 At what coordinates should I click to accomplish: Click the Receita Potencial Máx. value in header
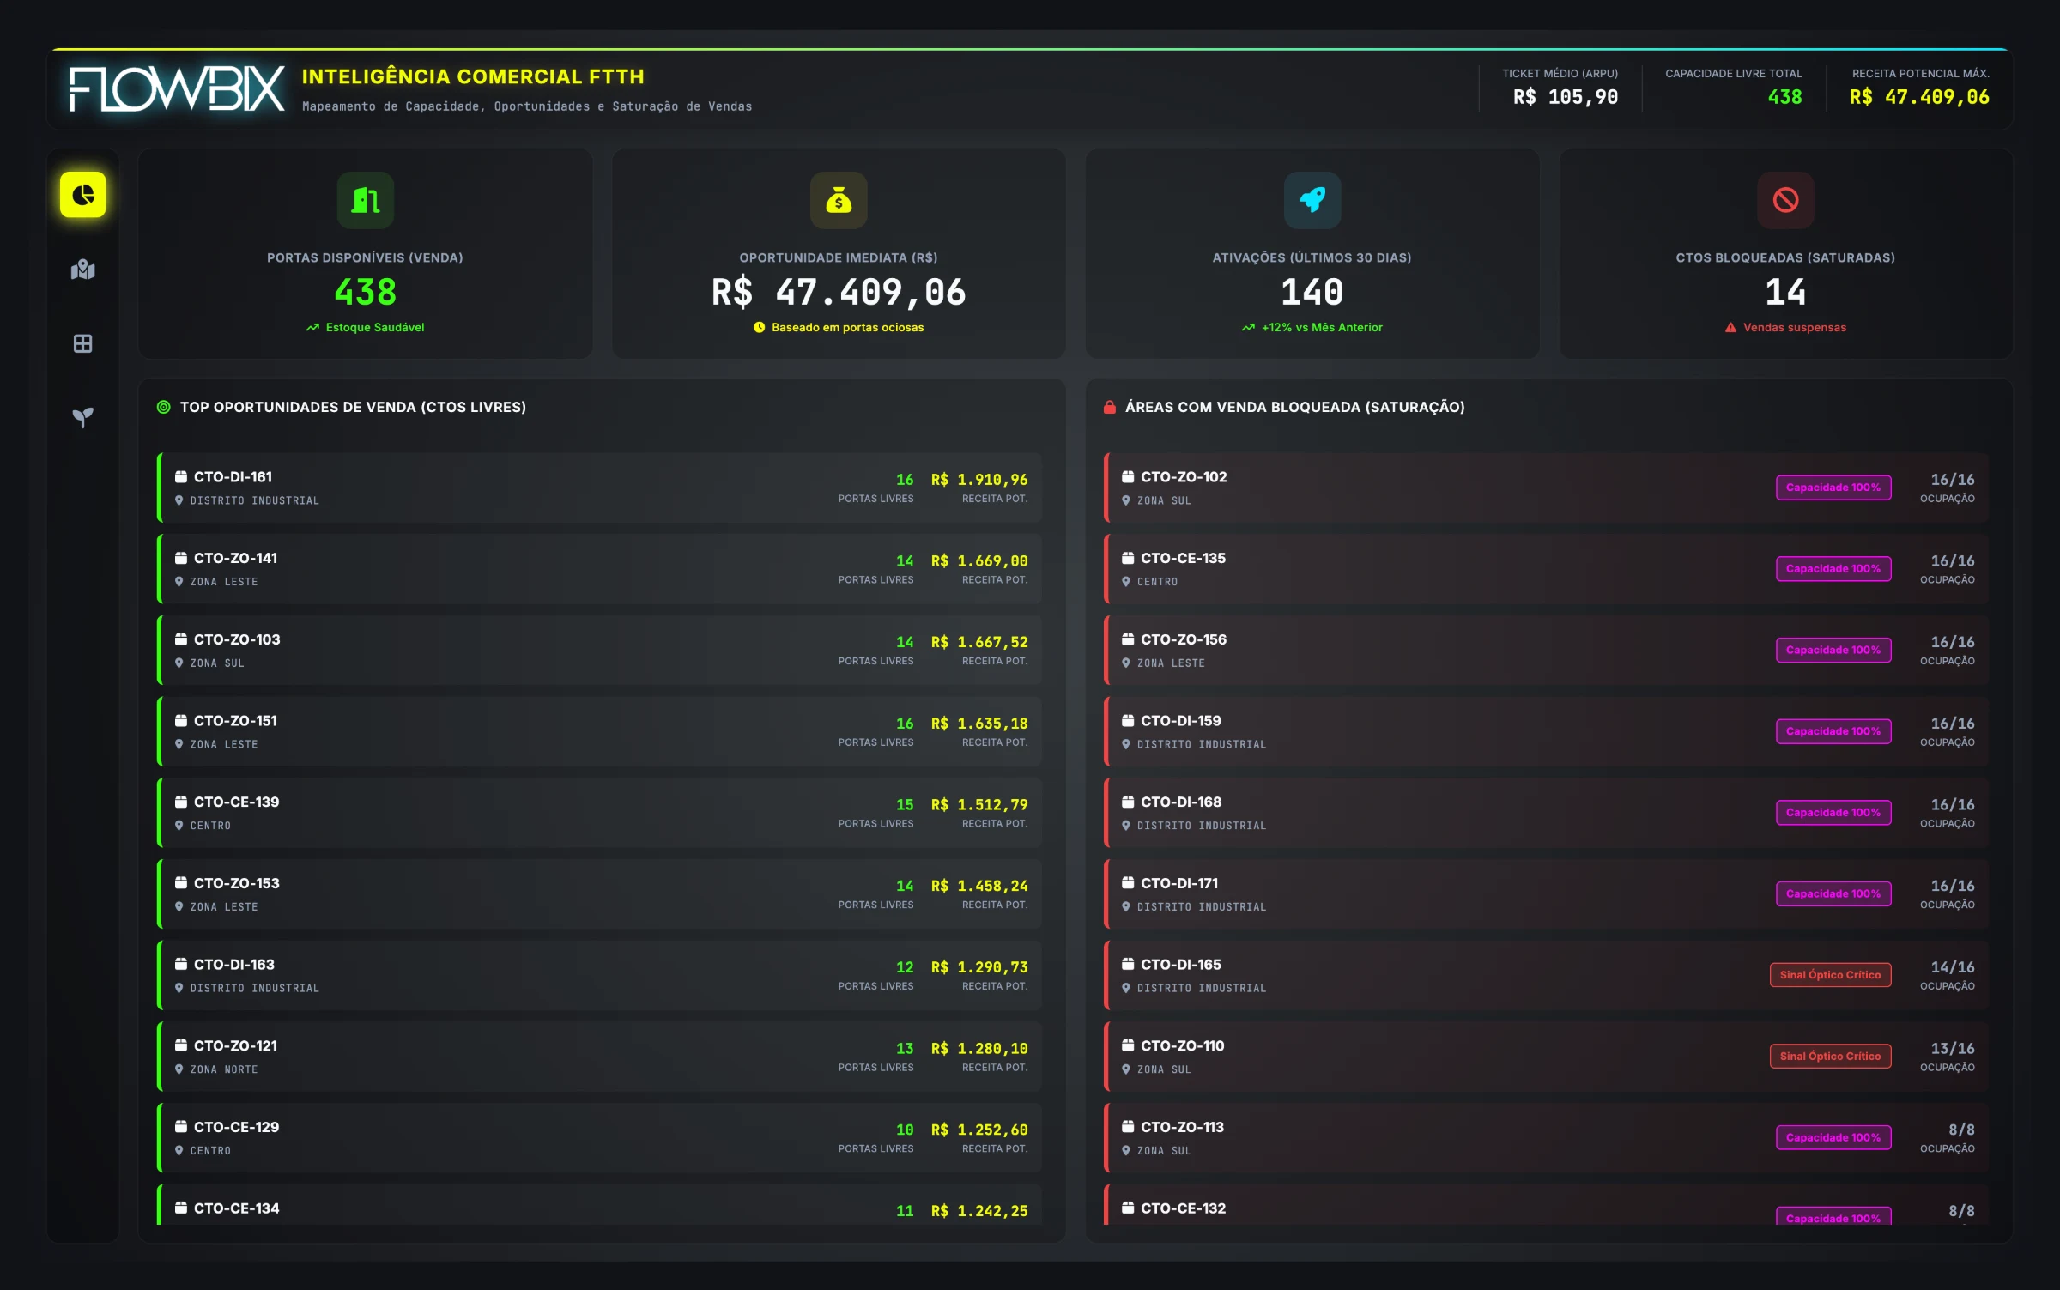click(1919, 97)
